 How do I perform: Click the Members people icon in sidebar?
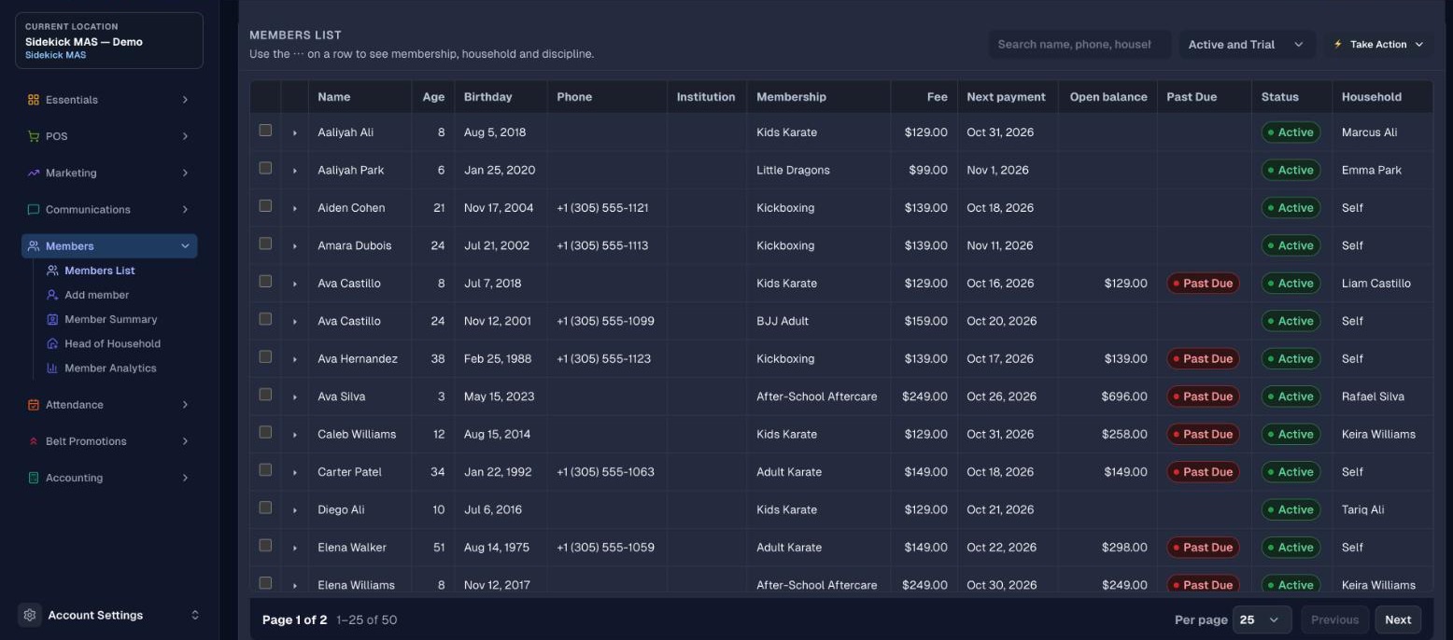(34, 246)
